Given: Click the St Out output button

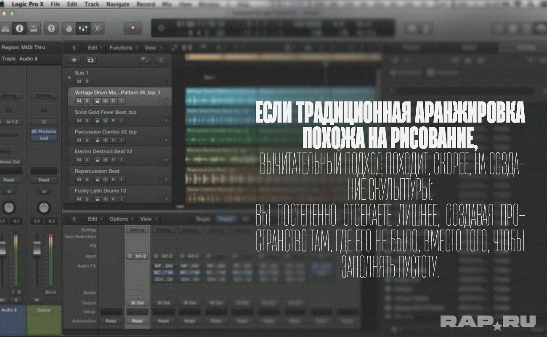Looking at the screenshot, I should coord(137,303).
